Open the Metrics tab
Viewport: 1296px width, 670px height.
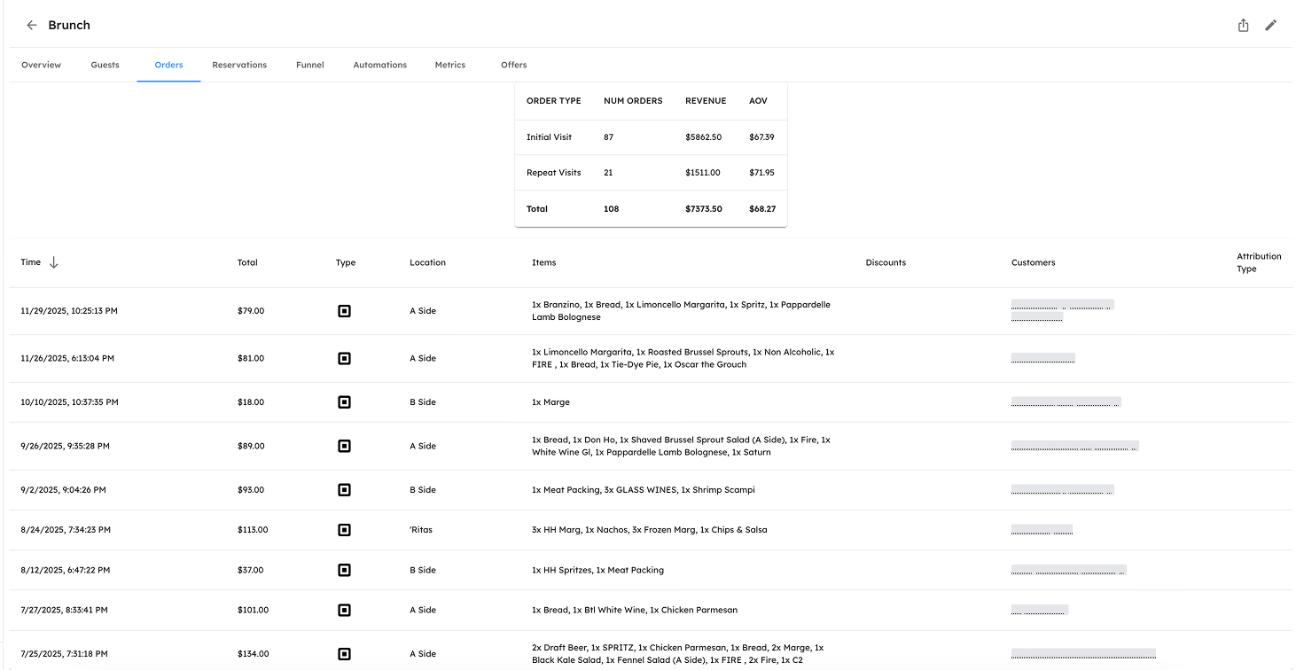pos(450,65)
